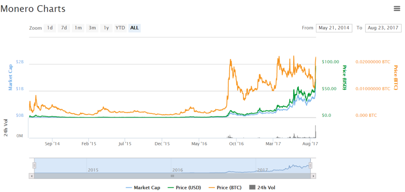Click the Mar '17 x-axis label
This screenshot has width=405, height=192.
coord(274,143)
